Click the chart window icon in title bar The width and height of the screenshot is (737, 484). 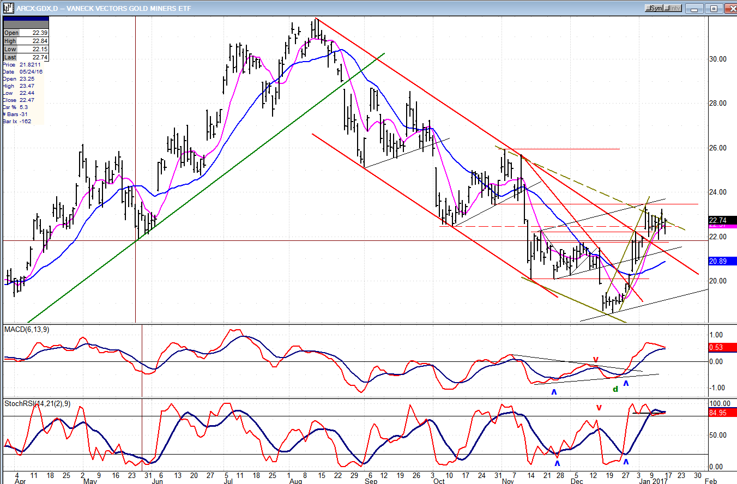(8, 8)
